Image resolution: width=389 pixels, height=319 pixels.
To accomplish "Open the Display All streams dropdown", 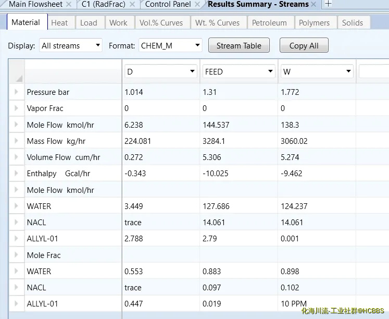I will [x=71, y=45].
